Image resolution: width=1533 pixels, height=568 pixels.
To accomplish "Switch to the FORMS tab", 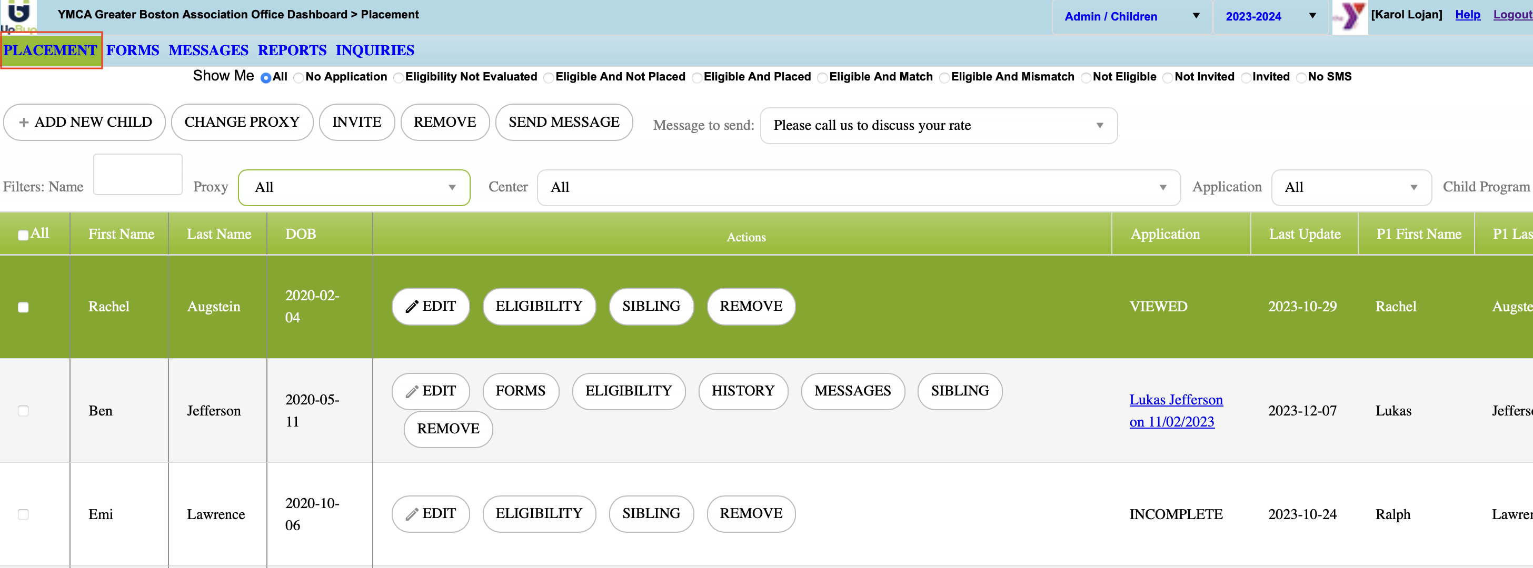I will click(133, 50).
